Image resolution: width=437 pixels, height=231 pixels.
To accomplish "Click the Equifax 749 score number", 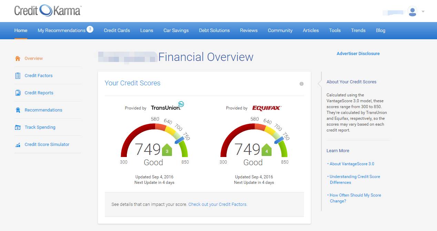I will [247, 149].
